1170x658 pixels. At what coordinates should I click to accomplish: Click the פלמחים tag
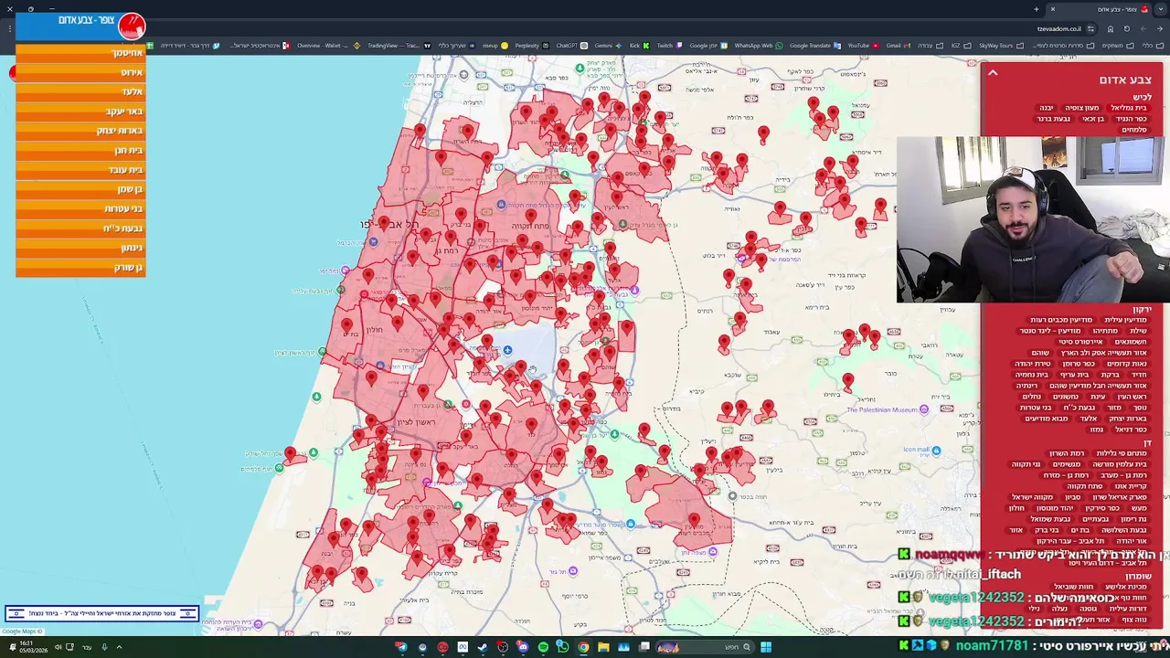coord(1133,130)
